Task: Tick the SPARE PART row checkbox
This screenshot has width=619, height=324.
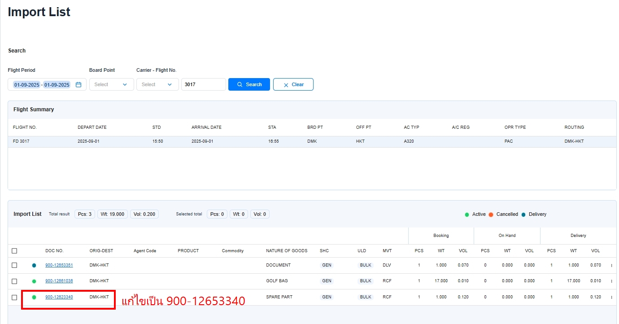Action: 14,297
